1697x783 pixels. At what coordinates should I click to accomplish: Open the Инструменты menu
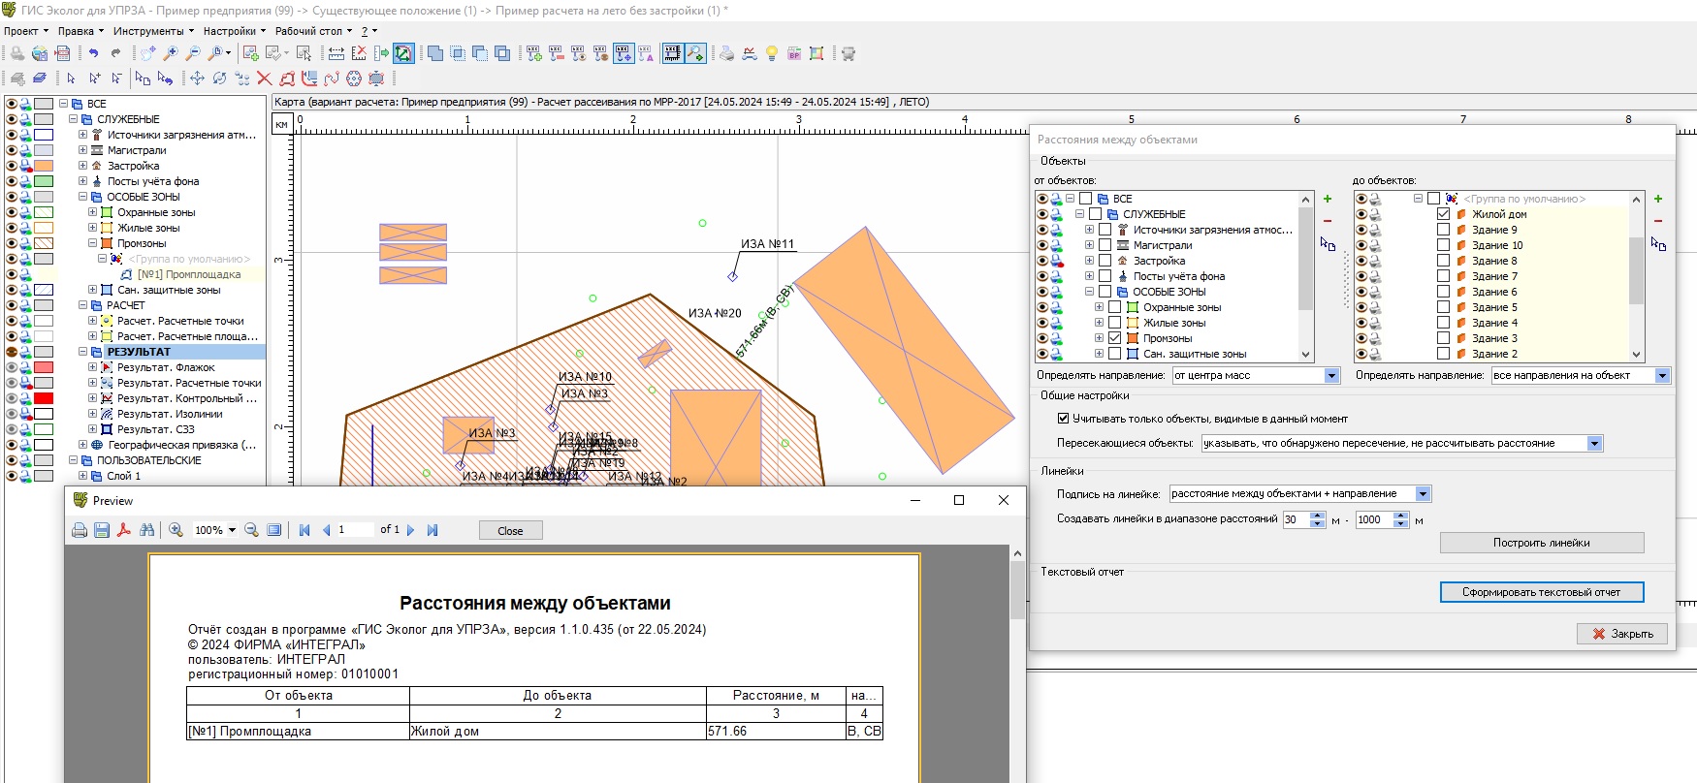tap(147, 31)
